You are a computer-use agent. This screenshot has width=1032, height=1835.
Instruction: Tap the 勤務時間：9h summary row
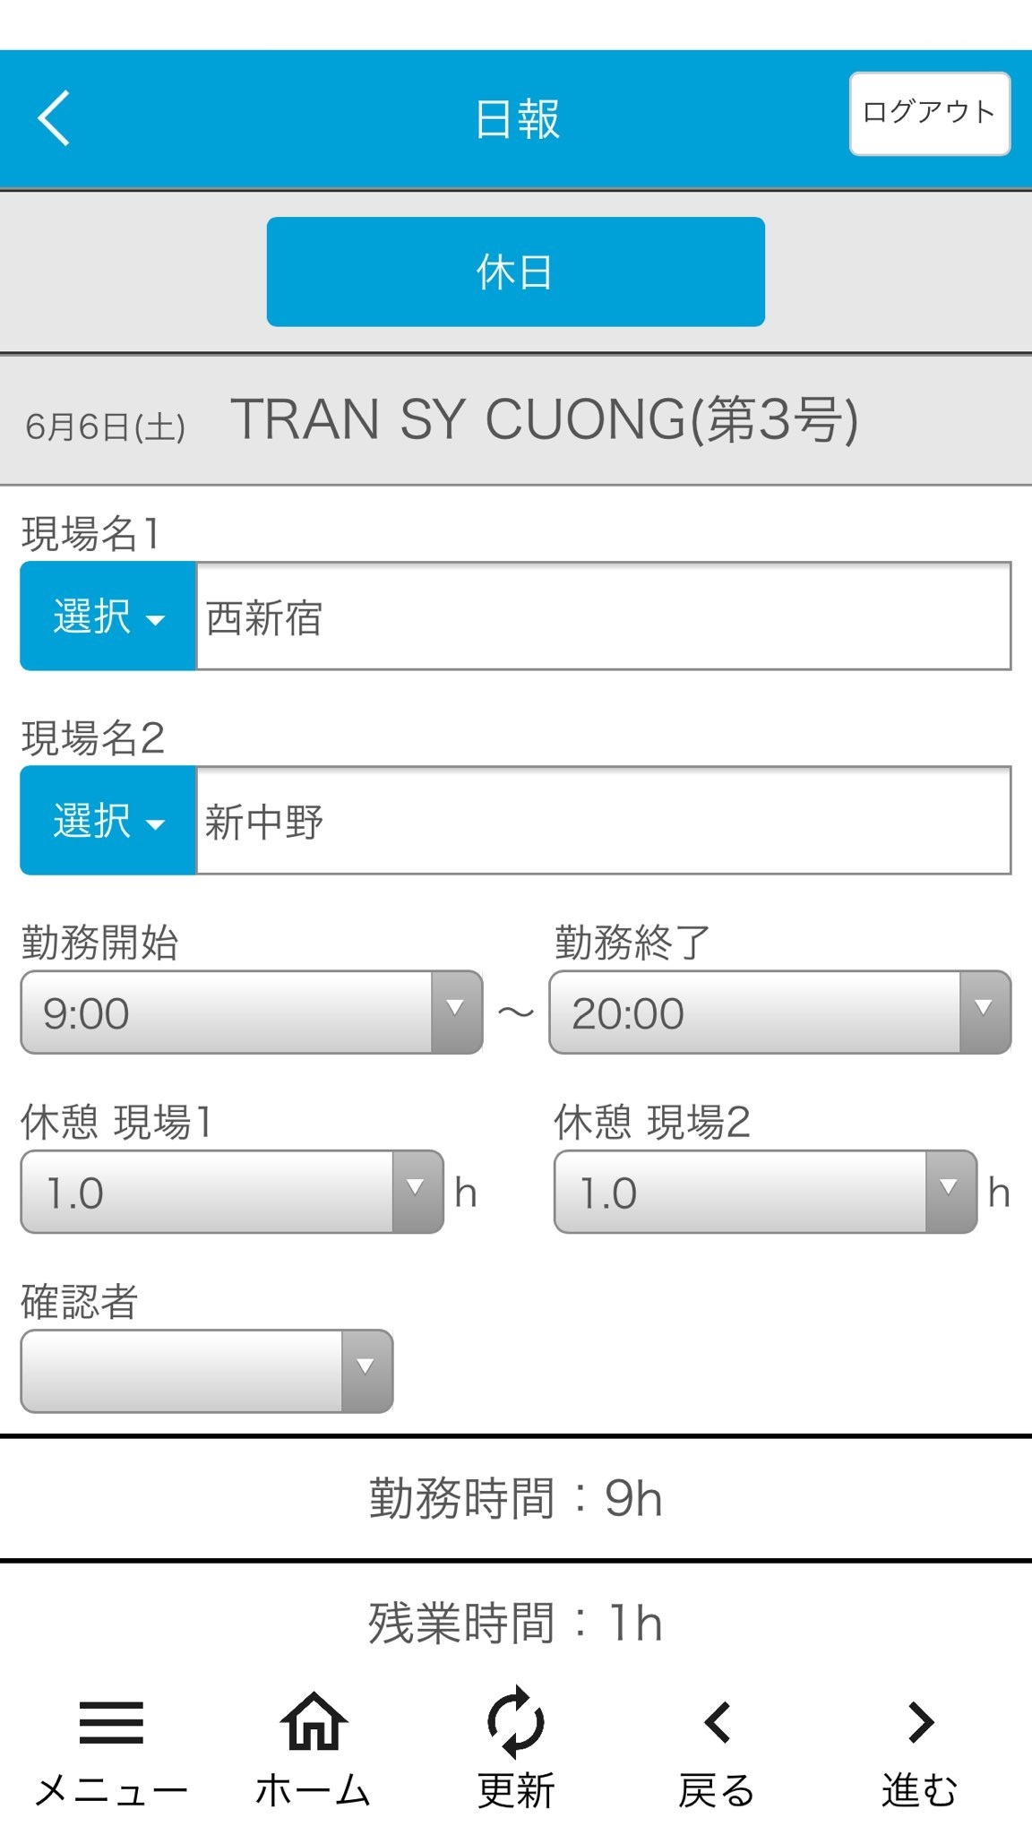pyautogui.click(x=516, y=1498)
